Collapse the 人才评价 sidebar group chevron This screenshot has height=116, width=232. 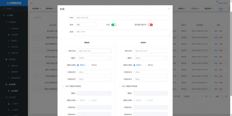[x=25, y=15]
